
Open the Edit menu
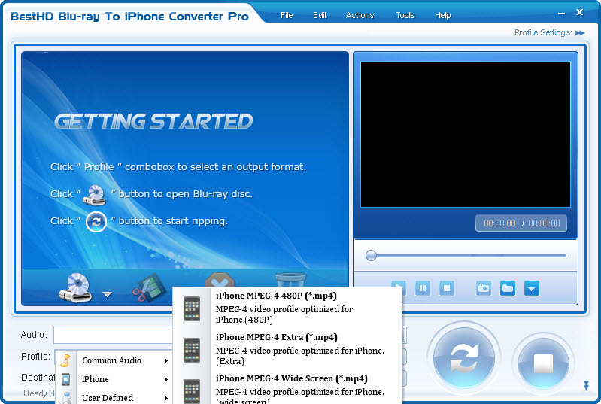[x=320, y=15]
